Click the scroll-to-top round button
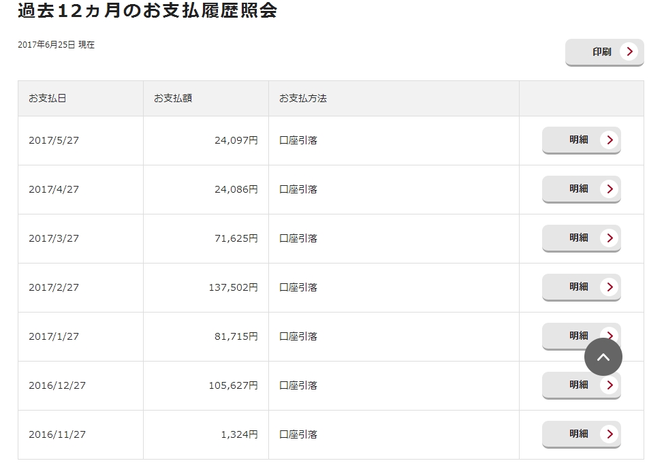 click(x=603, y=357)
